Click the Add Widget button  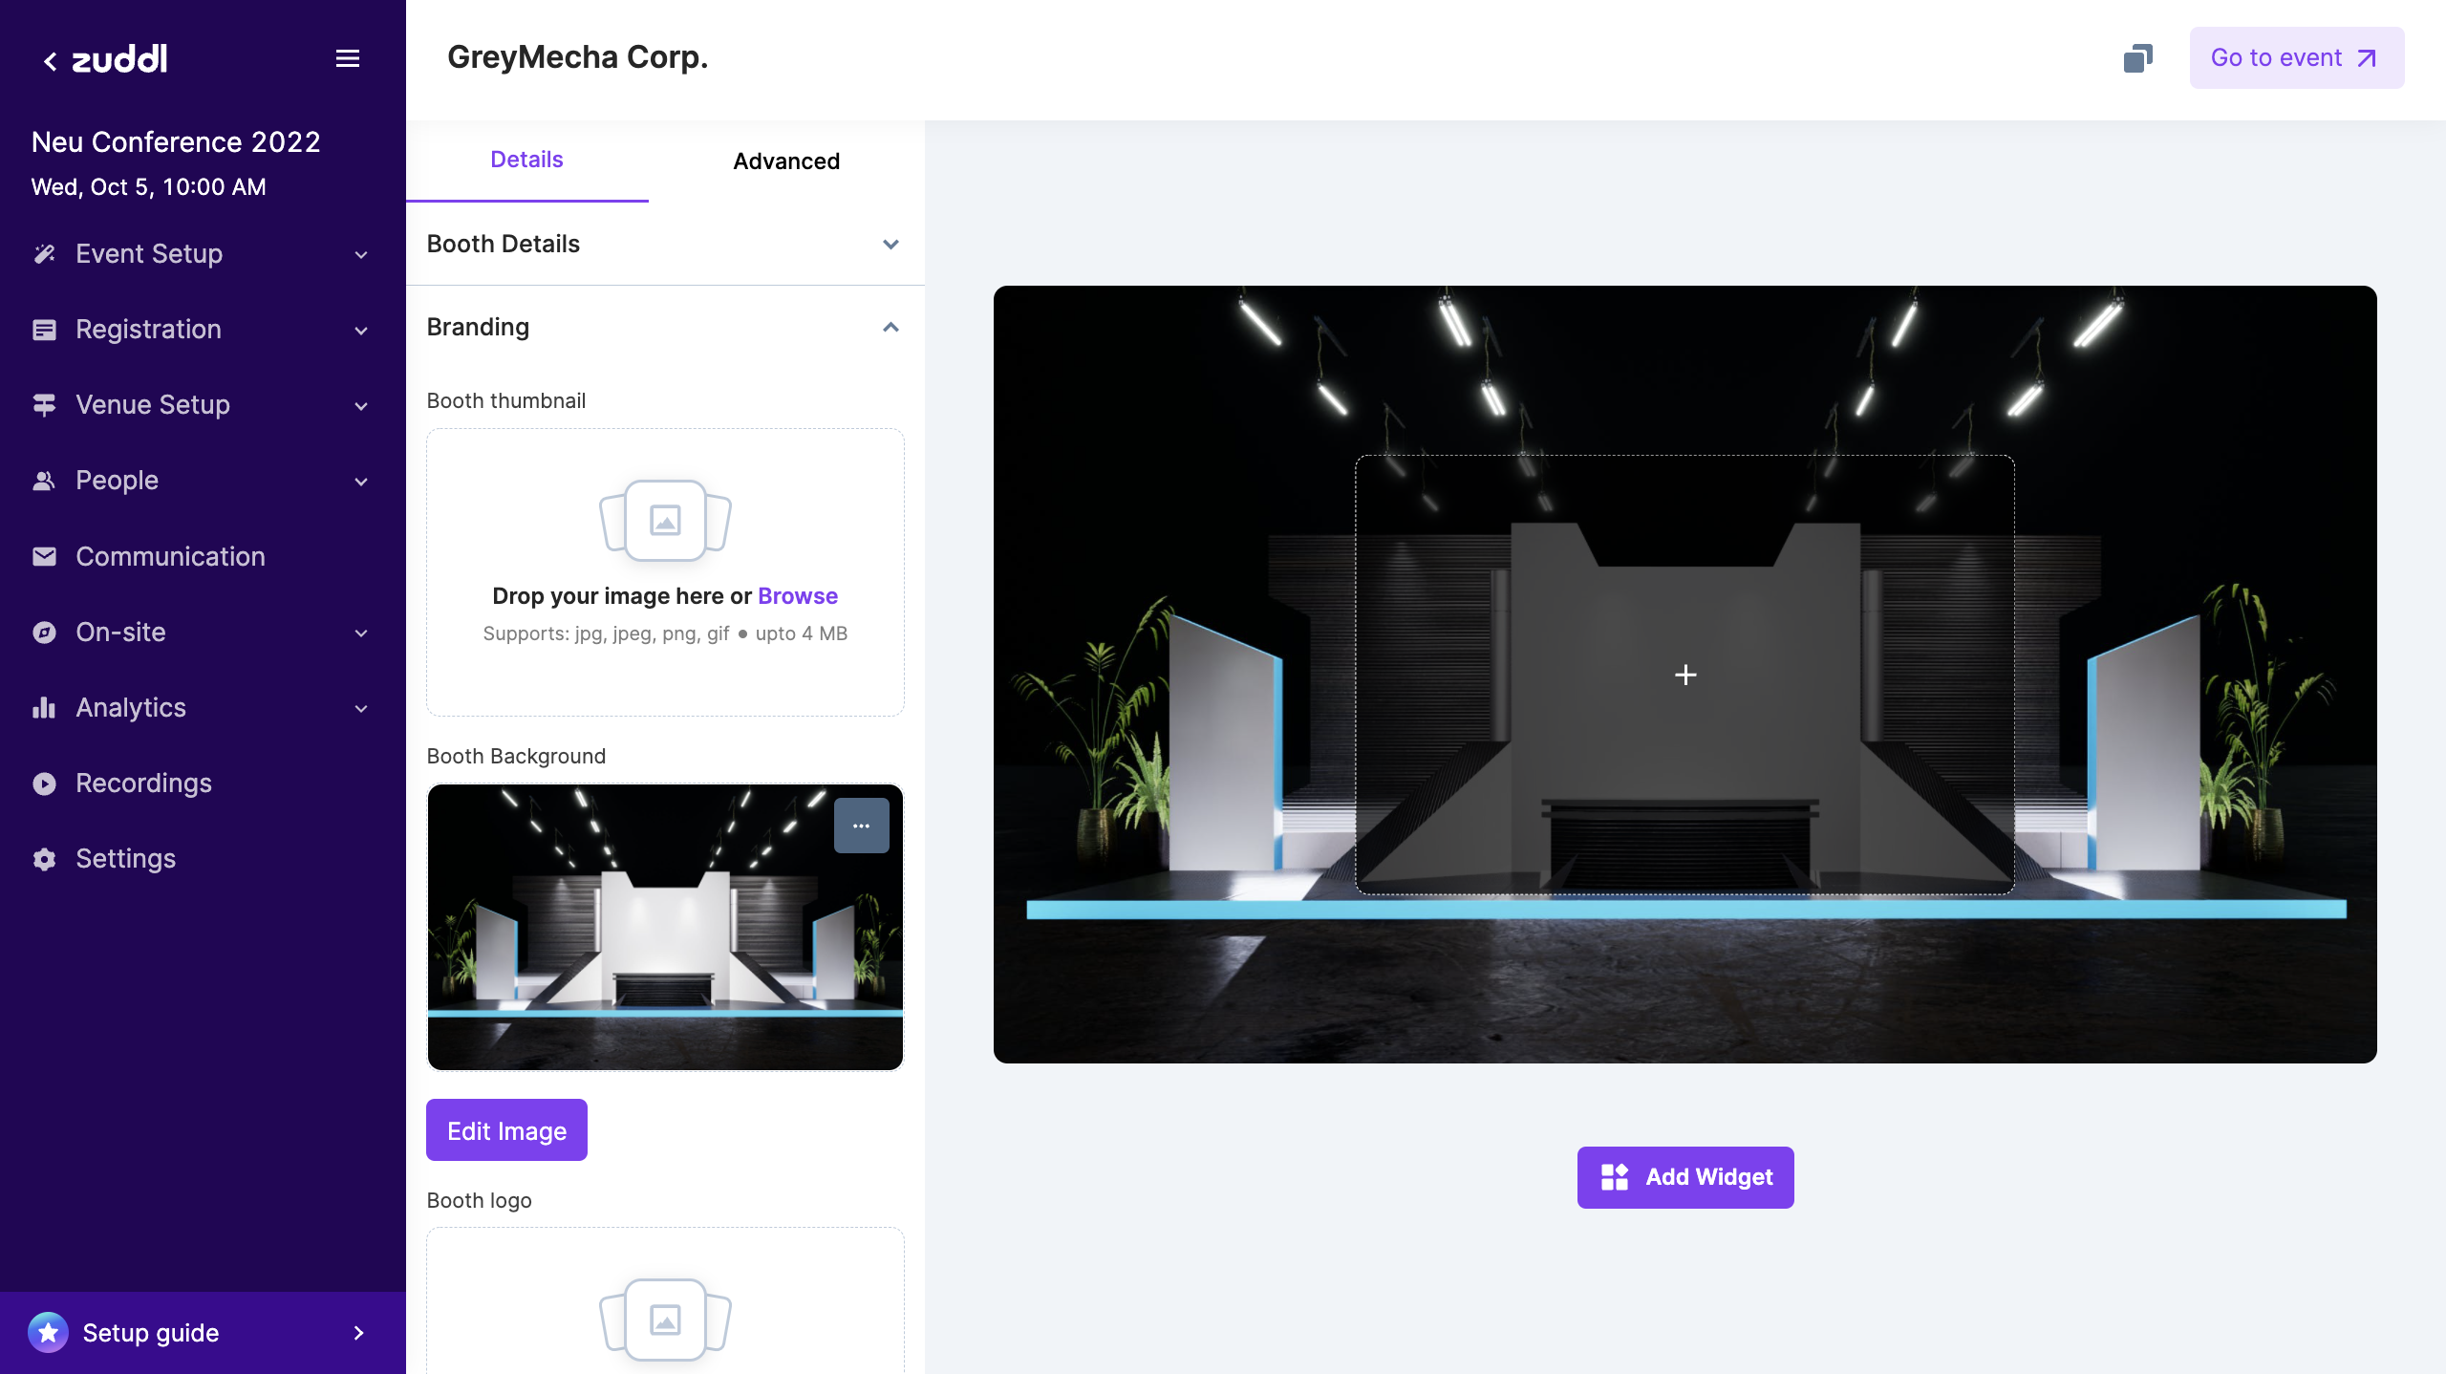pos(1685,1177)
